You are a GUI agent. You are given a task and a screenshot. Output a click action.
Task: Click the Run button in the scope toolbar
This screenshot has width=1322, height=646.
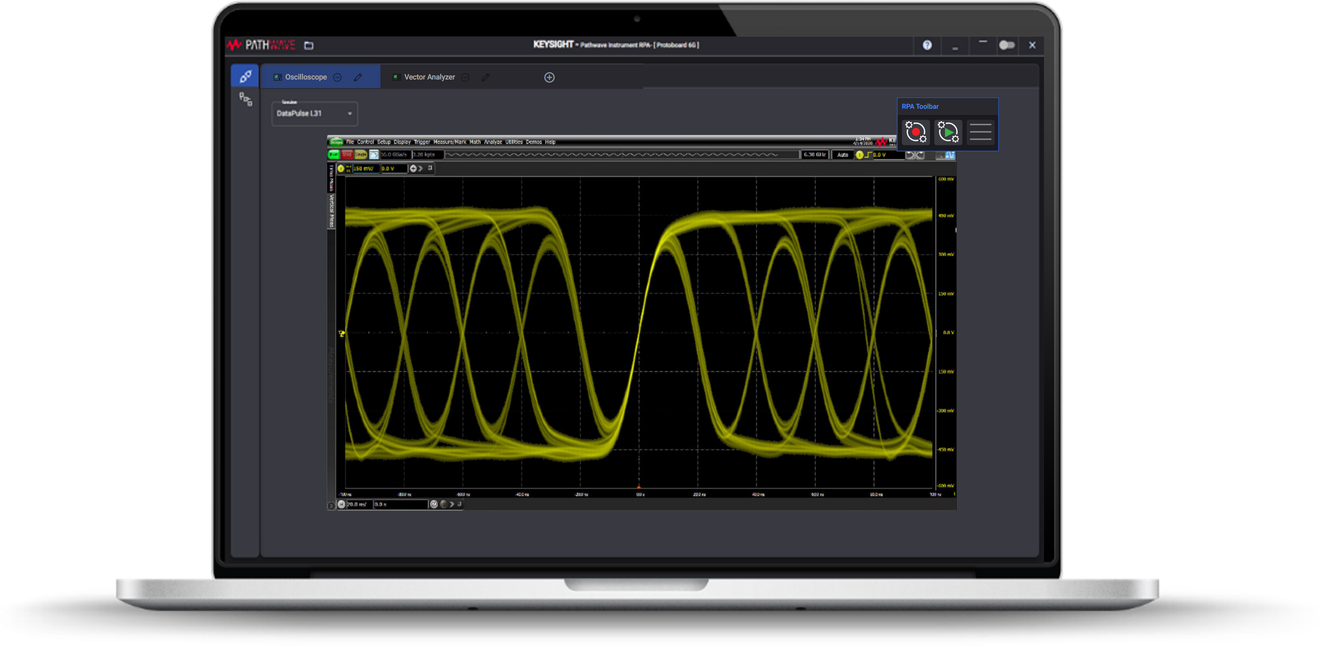click(x=334, y=154)
